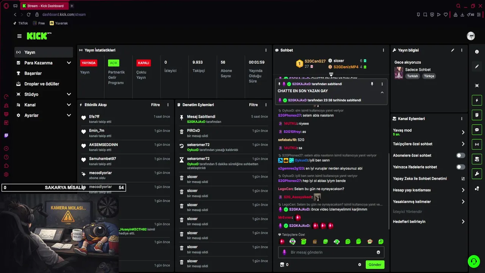This screenshot has height=273, width=485.
Task: Click Opera AI button in address bar
Action: (x=471, y=14)
